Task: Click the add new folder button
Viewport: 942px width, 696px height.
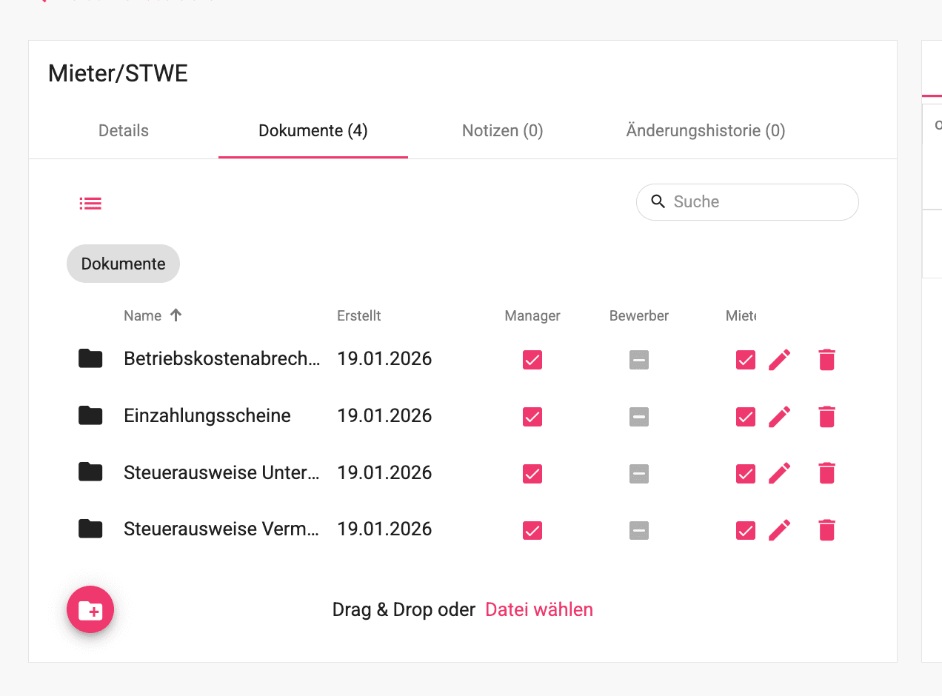Action: coord(90,609)
